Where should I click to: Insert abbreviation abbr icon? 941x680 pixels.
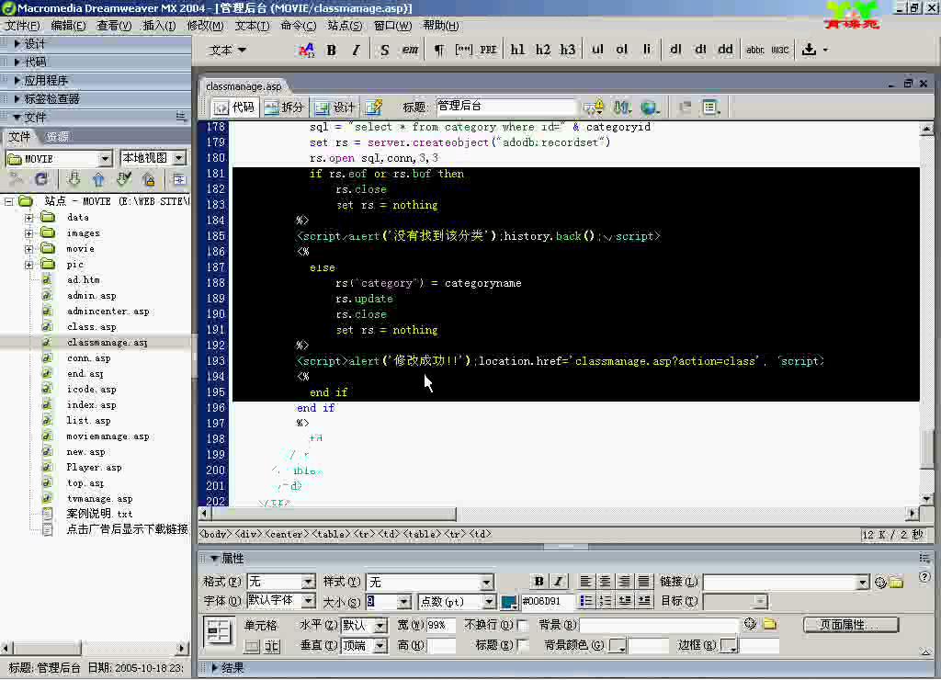[x=755, y=51]
